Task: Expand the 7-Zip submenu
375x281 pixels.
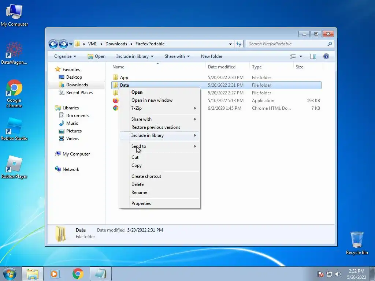Action: pos(159,108)
